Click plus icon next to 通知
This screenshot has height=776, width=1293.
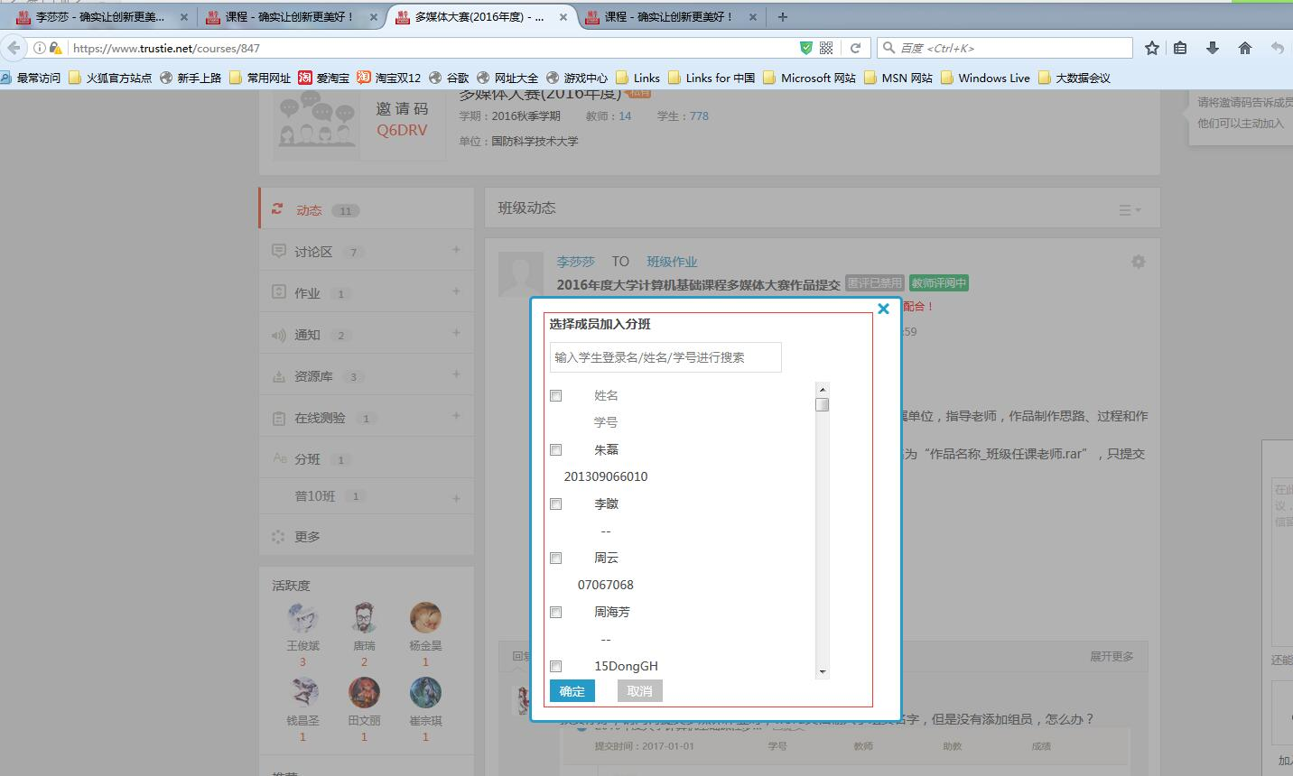click(456, 333)
